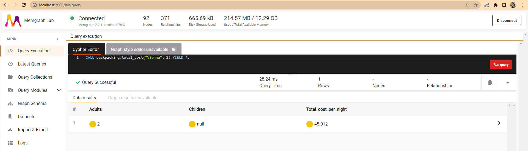Open the Logs page
This screenshot has width=528, height=151.
23,143
